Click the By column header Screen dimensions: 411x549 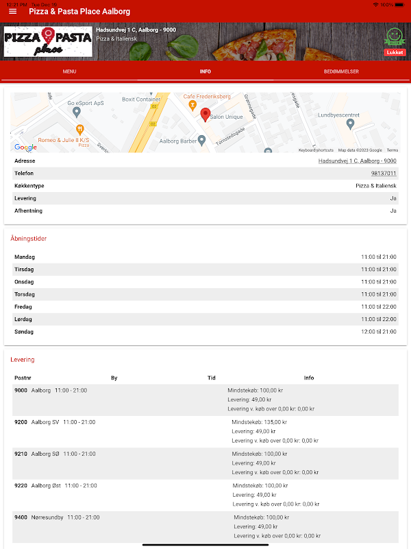pyautogui.click(x=114, y=378)
